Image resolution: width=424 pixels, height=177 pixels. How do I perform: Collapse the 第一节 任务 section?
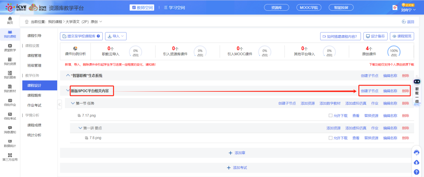point(73,103)
